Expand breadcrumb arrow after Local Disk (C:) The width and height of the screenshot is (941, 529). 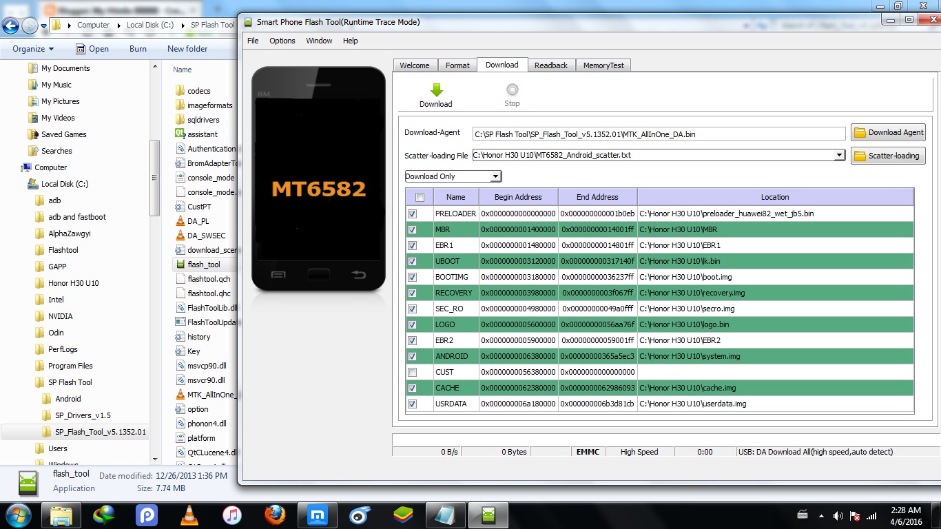tap(183, 25)
